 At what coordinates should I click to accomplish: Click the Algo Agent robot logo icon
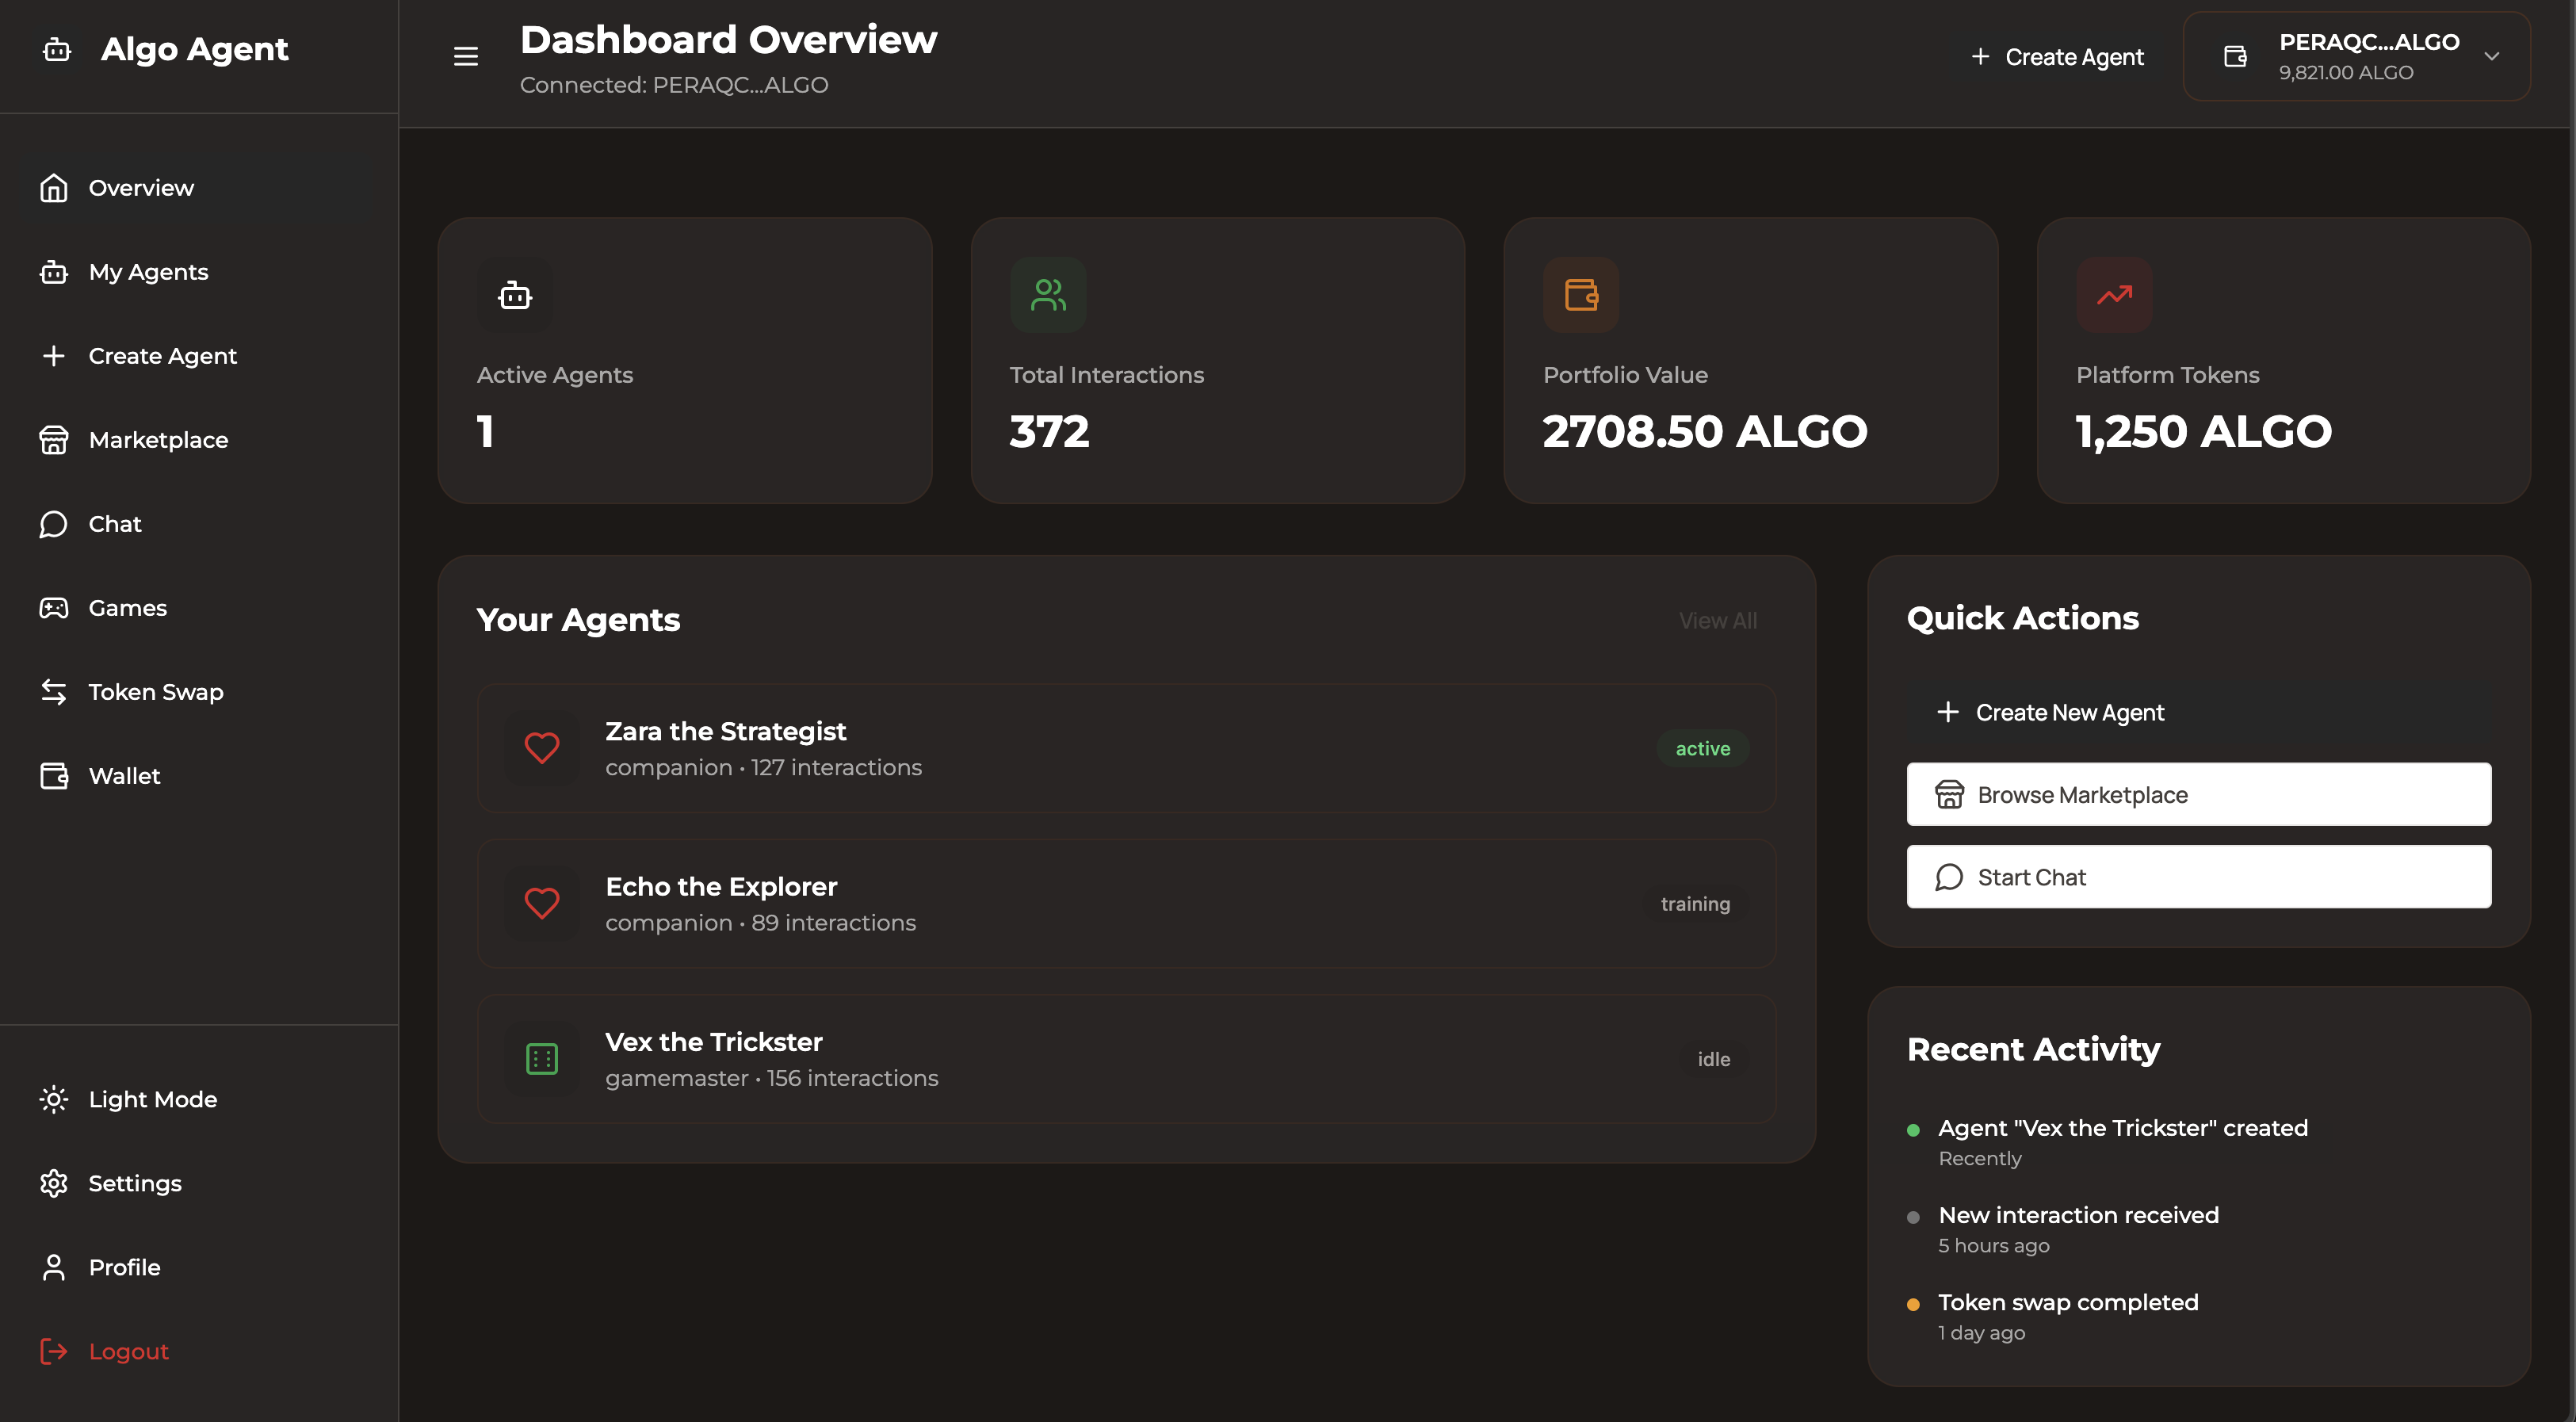tap(57, 49)
